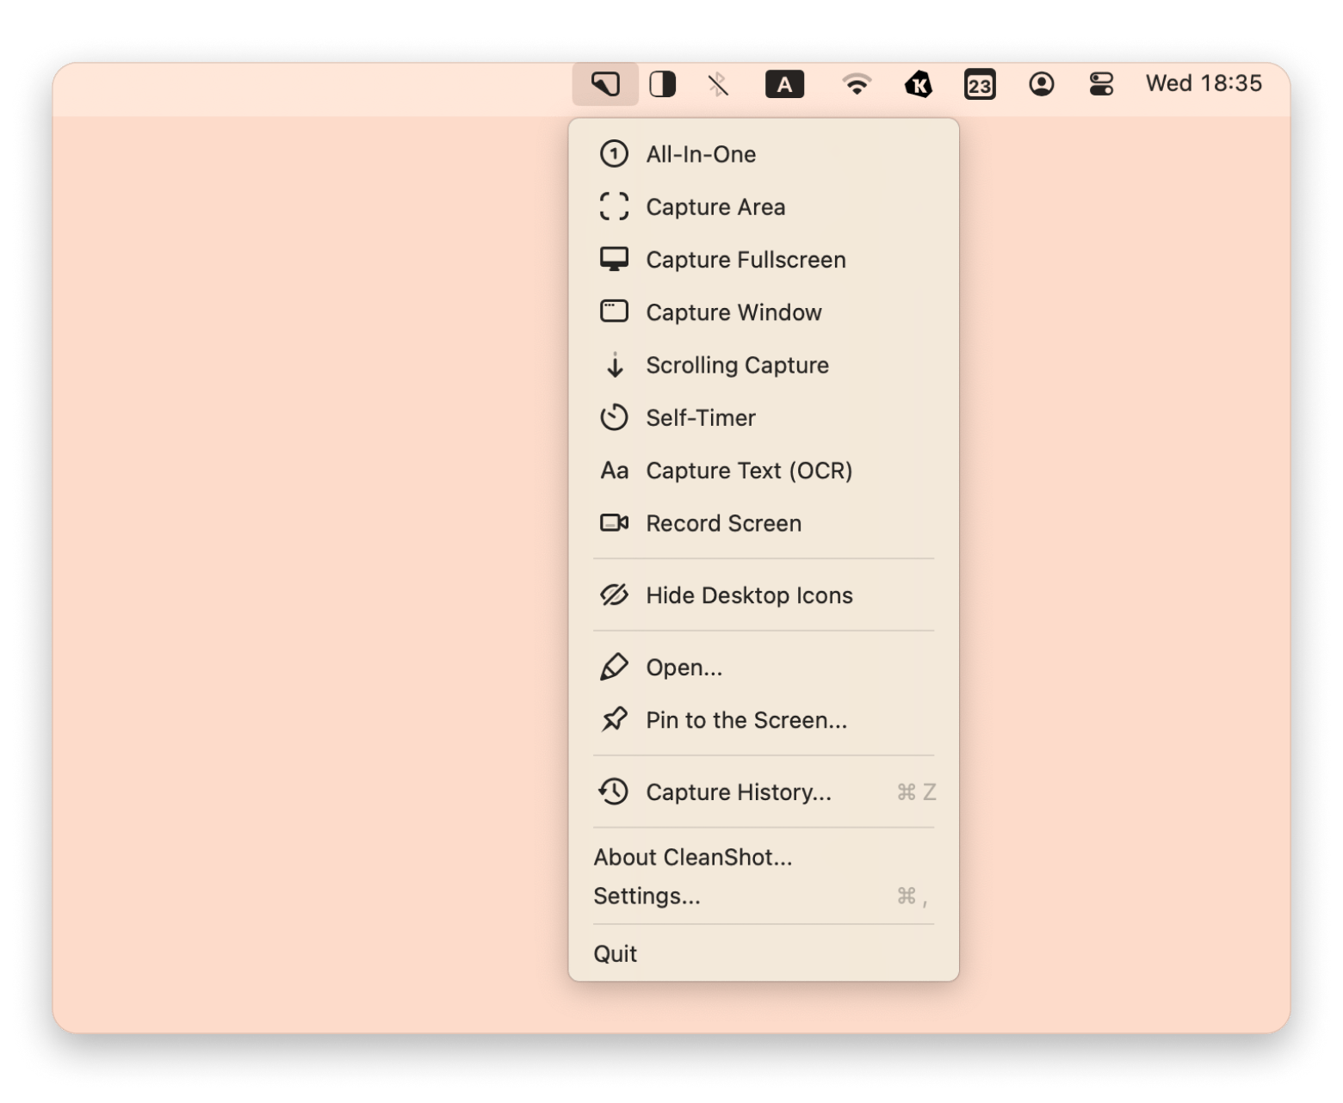Click the hexagon K icon in menu bar
The image size is (1343, 1103).
click(x=919, y=84)
